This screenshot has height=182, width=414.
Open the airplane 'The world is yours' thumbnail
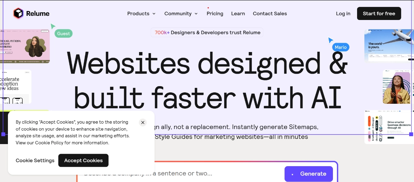click(389, 45)
